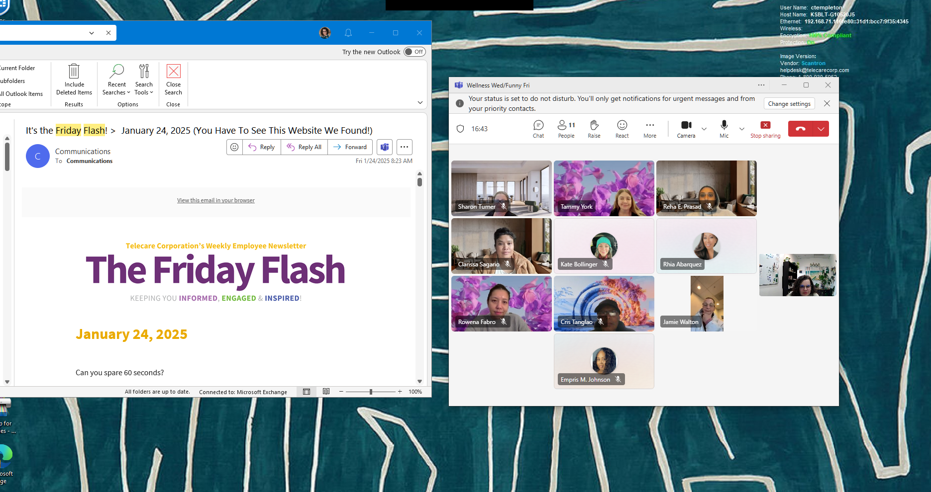
Task: Click Change settings in status banner
Action: tap(789, 103)
